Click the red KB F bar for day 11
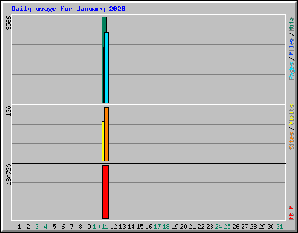 [x=105, y=192]
